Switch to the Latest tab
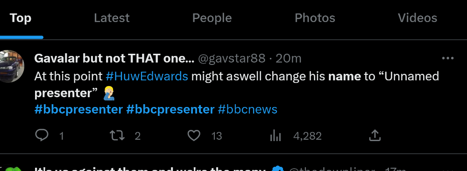This screenshot has height=171, width=467. [112, 18]
